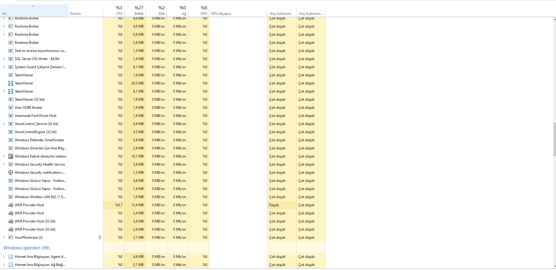Select the Windows Kabuk deneyimi sistemi icon

coord(11,156)
